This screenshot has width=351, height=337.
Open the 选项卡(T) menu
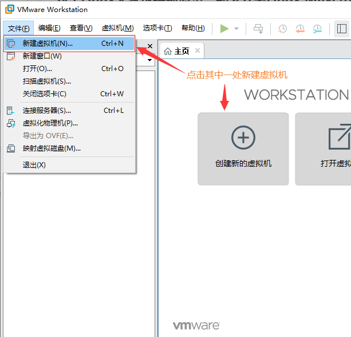pyautogui.click(x=157, y=28)
